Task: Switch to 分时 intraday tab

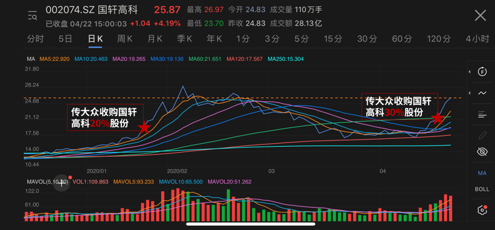Action: (x=36, y=39)
